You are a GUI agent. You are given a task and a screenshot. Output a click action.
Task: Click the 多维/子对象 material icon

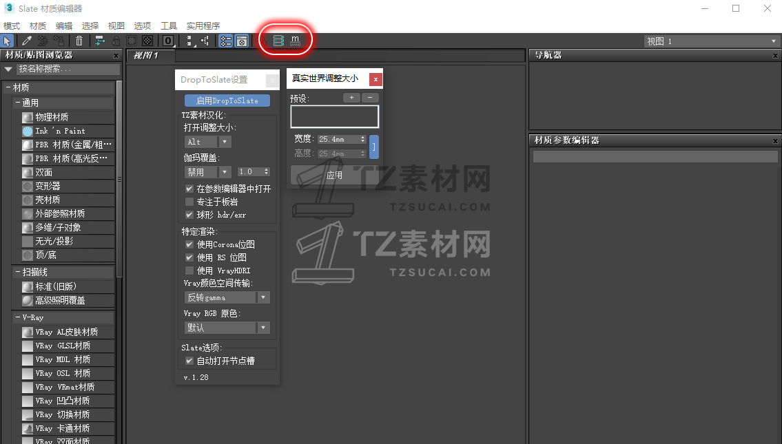pos(28,228)
